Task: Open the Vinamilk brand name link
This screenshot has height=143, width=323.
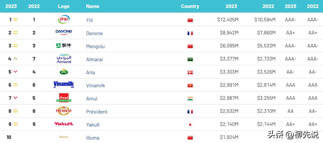Action: tap(95, 86)
